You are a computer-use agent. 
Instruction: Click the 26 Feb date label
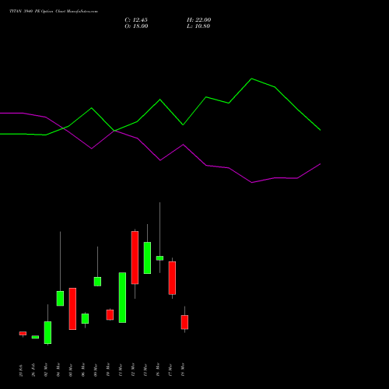click(x=33, y=370)
